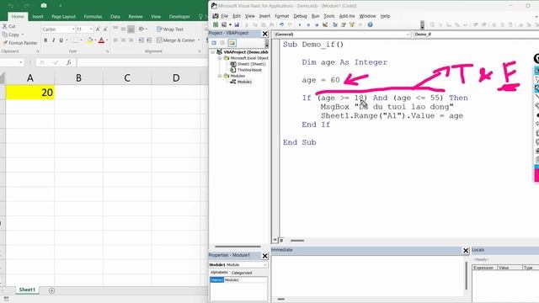Click the Insert Function fx icon
Image resolution: width=539 pixels, height=303 pixels.
click(69, 62)
